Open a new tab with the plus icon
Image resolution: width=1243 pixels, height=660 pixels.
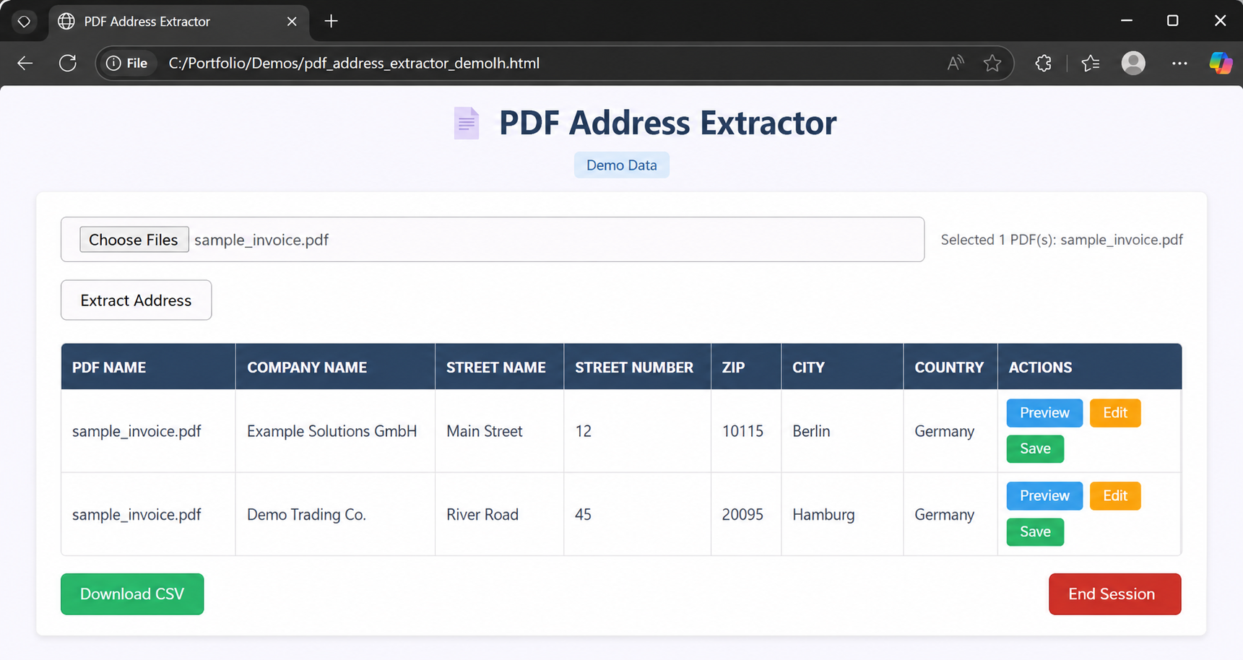[x=331, y=21]
